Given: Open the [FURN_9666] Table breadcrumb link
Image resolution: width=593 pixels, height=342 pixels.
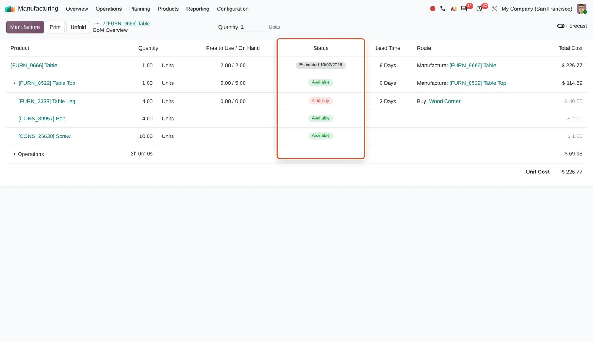Looking at the screenshot, I should point(128,24).
